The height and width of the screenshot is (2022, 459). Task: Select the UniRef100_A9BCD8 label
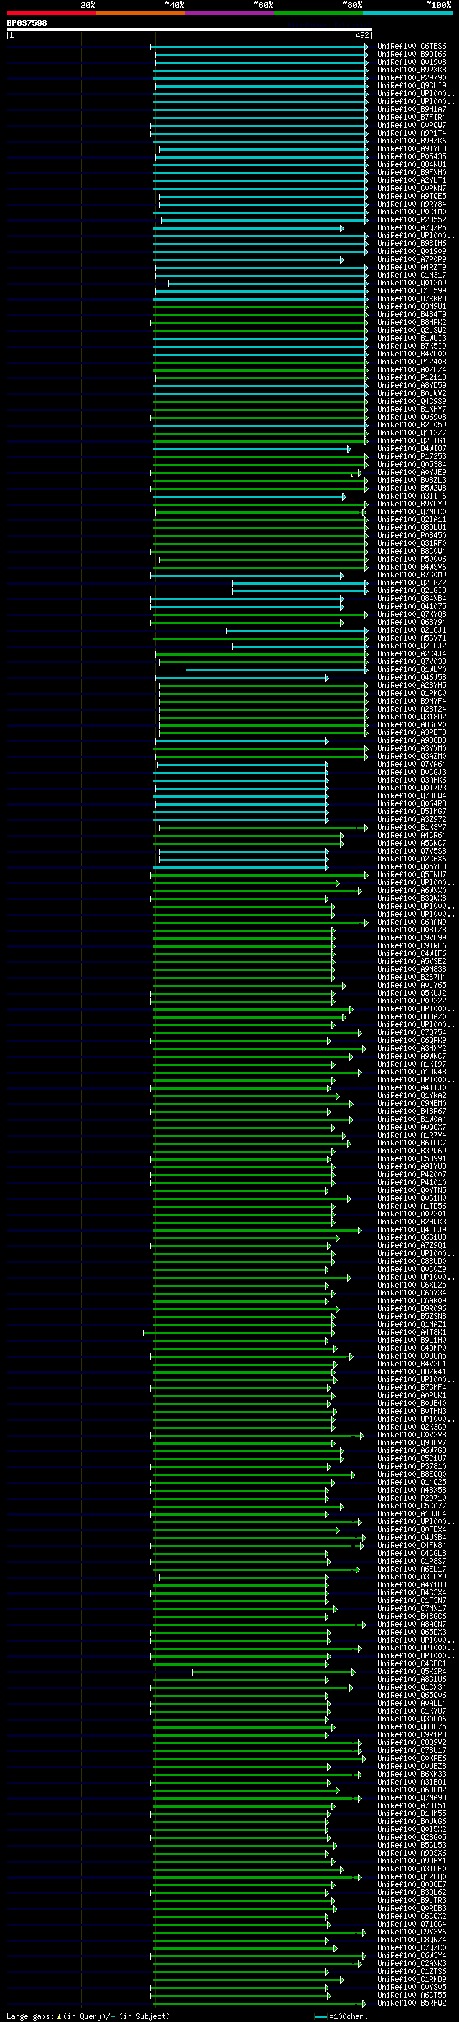coord(411,740)
